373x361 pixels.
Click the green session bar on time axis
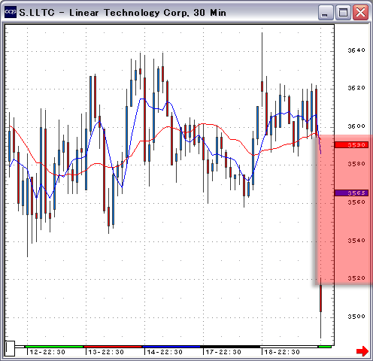[x=54, y=347]
